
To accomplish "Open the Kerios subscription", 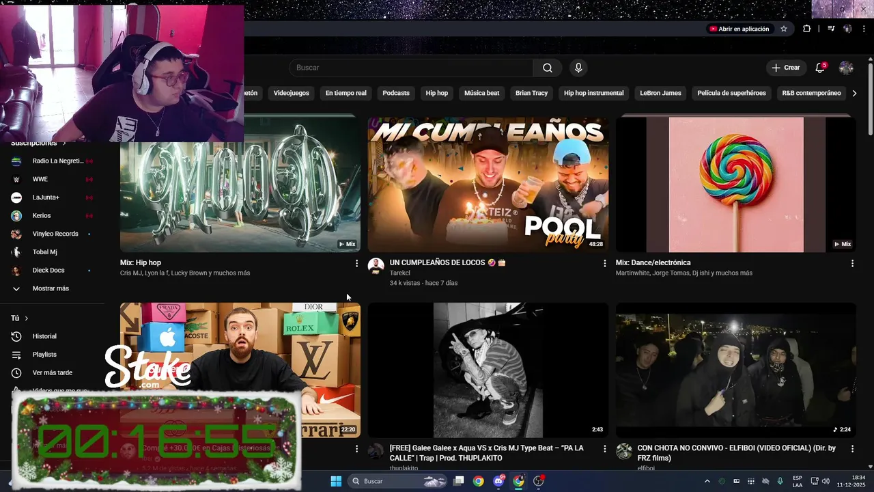I will click(x=52, y=216).
